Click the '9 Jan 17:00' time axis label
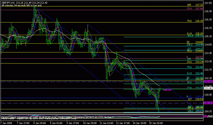The image size is (213, 125). (73, 123)
